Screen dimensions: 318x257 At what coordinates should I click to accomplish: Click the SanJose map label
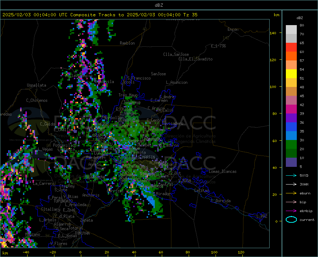point(158,74)
